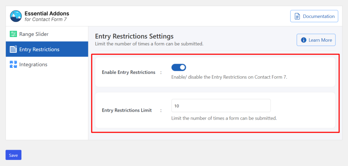Click the Entry Restrictions Limit label
This screenshot has width=348, height=166.
tap(127, 110)
